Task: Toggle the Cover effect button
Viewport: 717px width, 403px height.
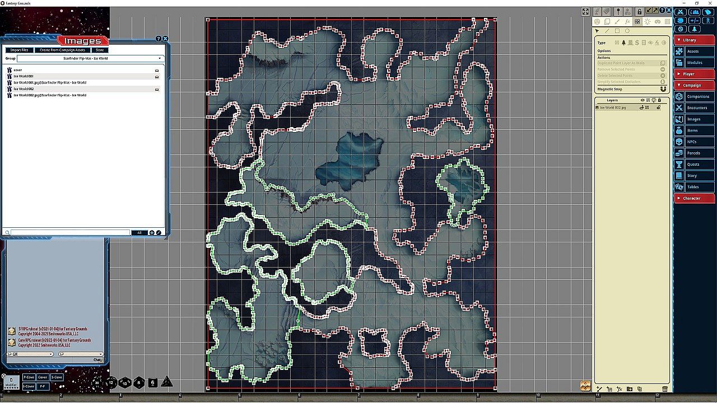Action: pyautogui.click(x=43, y=377)
